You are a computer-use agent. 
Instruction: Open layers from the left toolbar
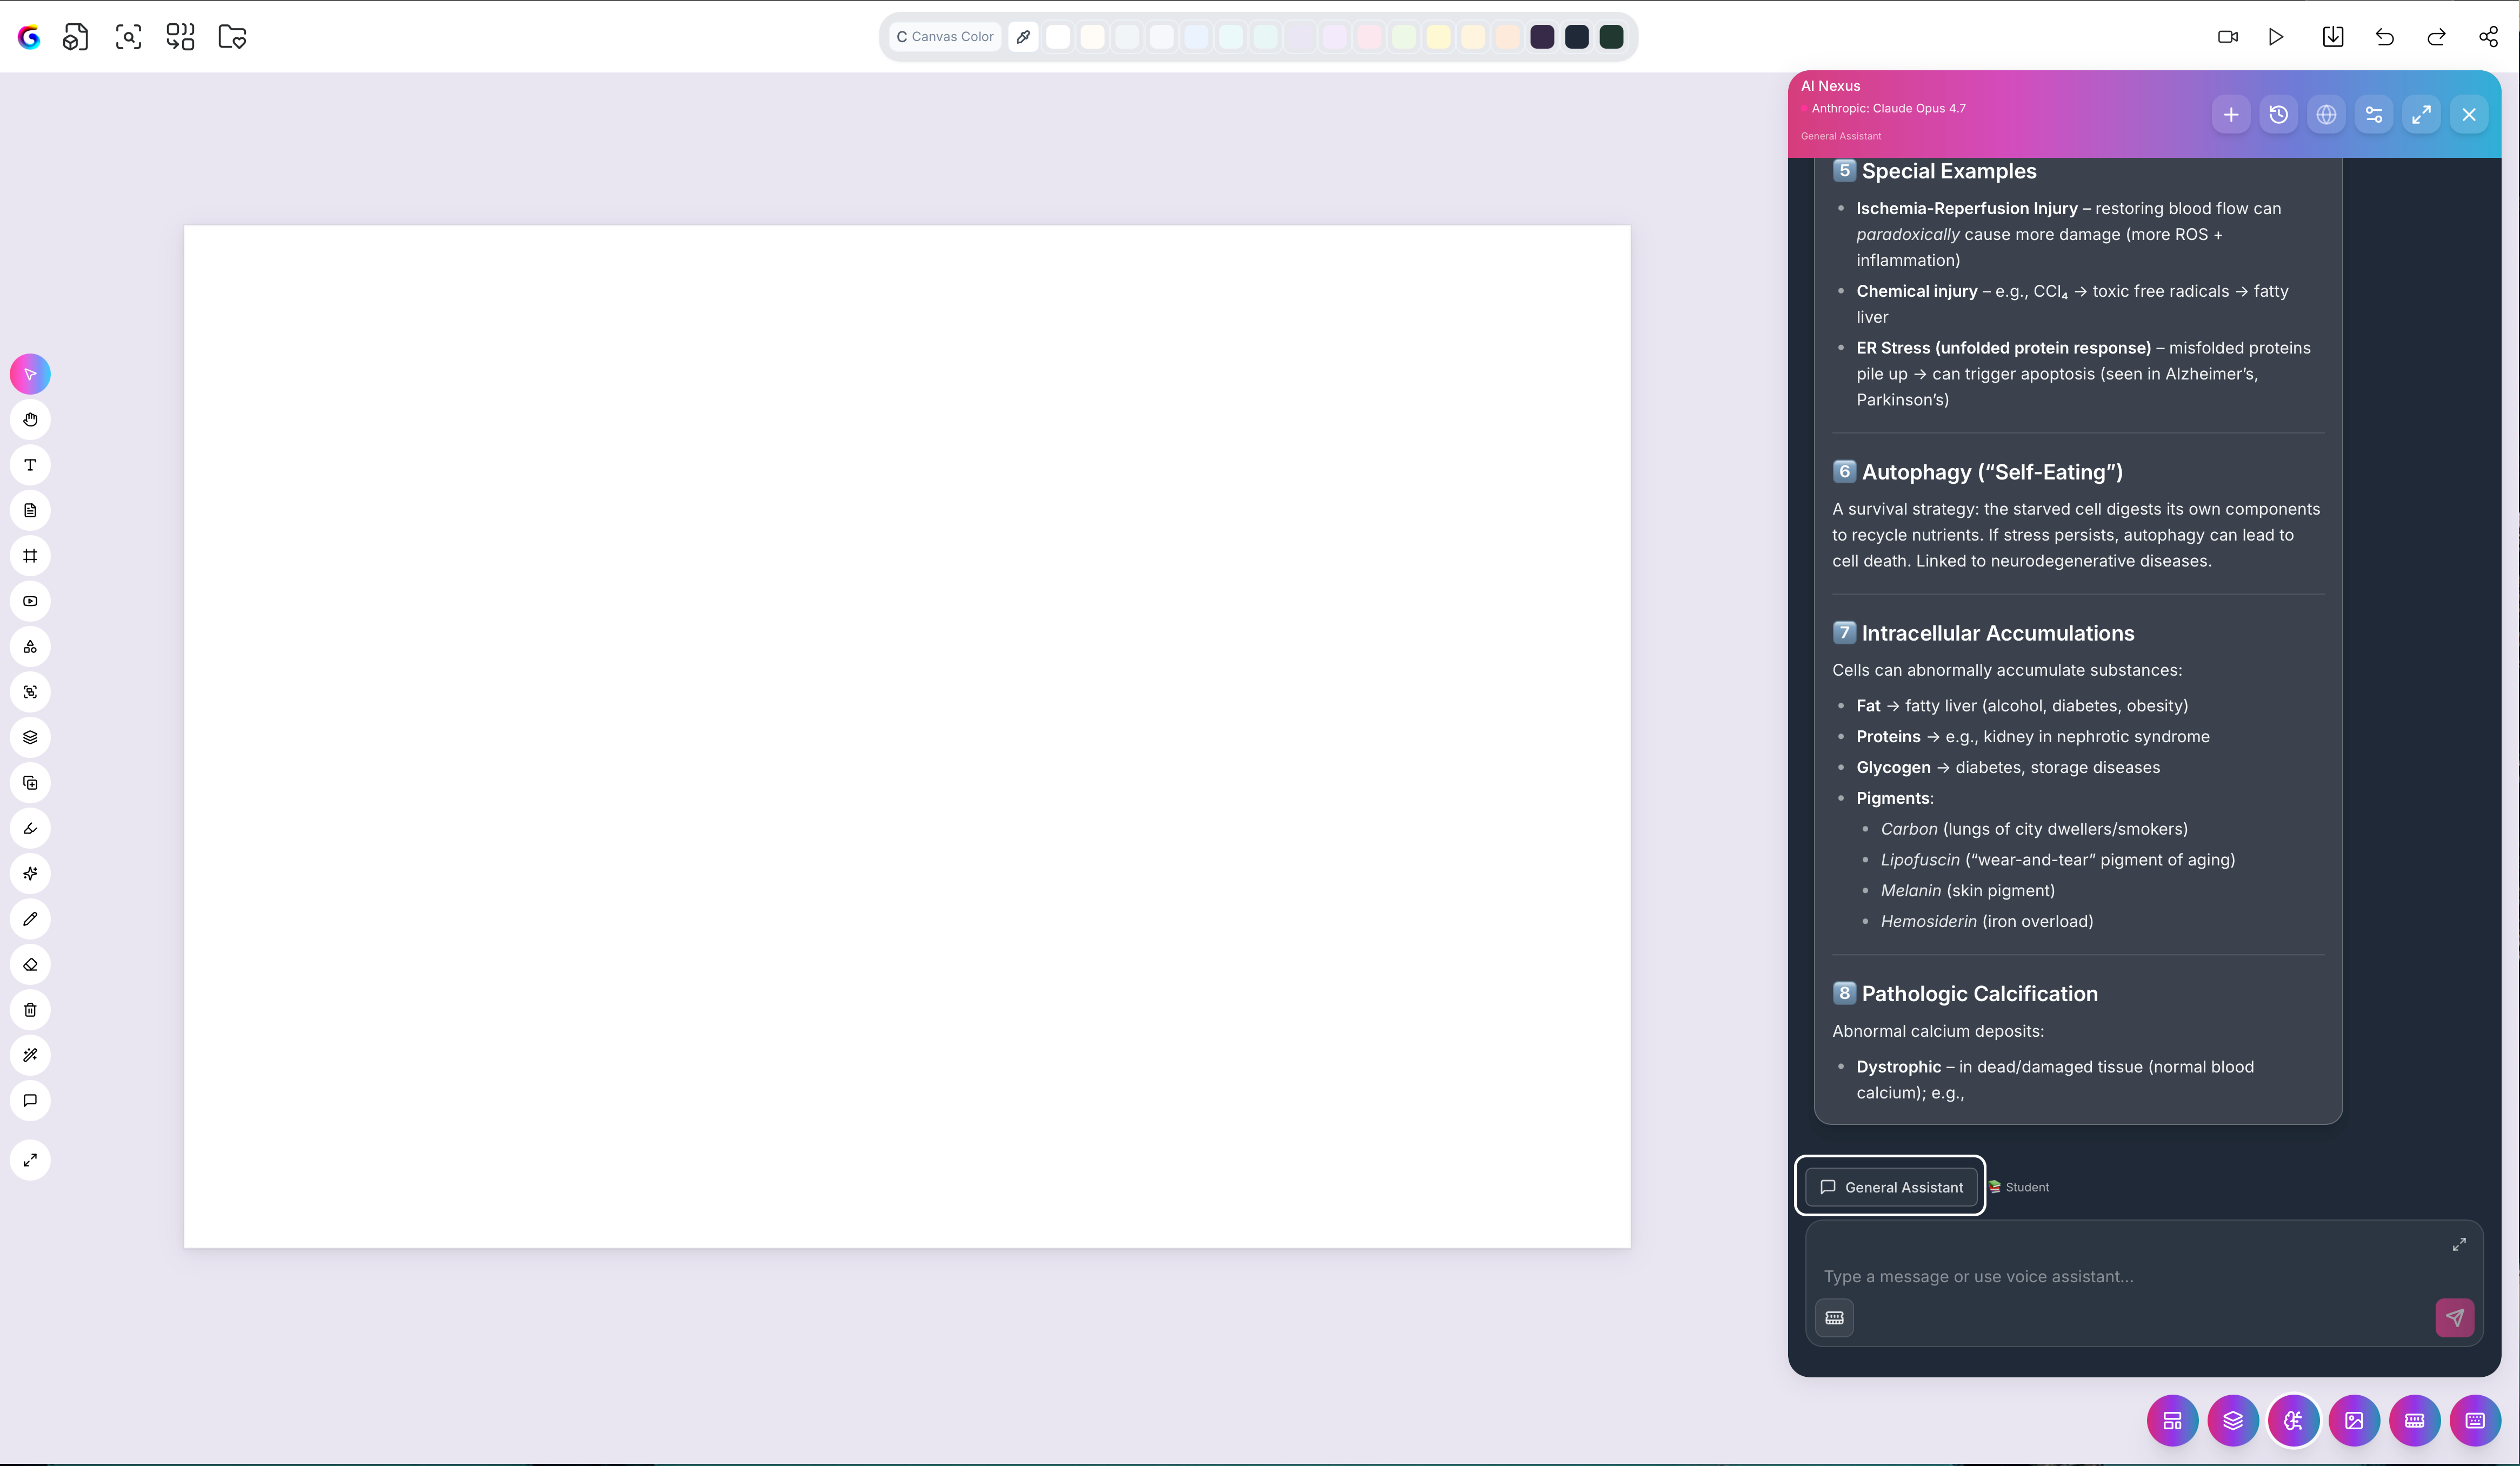[30, 737]
